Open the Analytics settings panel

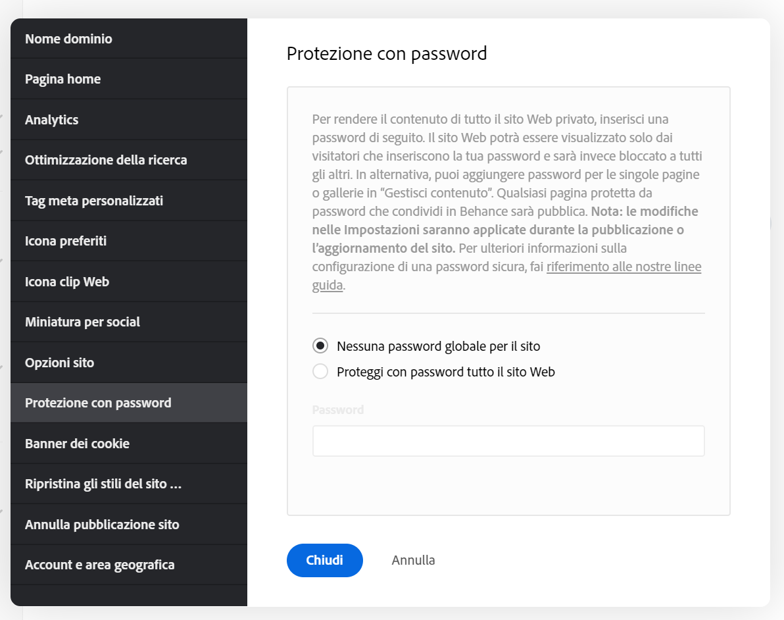pyautogui.click(x=51, y=119)
